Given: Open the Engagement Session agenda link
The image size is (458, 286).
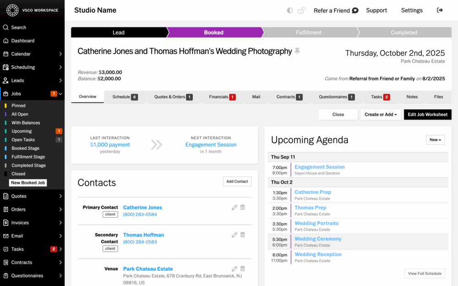Looking at the screenshot, I should (x=319, y=167).
